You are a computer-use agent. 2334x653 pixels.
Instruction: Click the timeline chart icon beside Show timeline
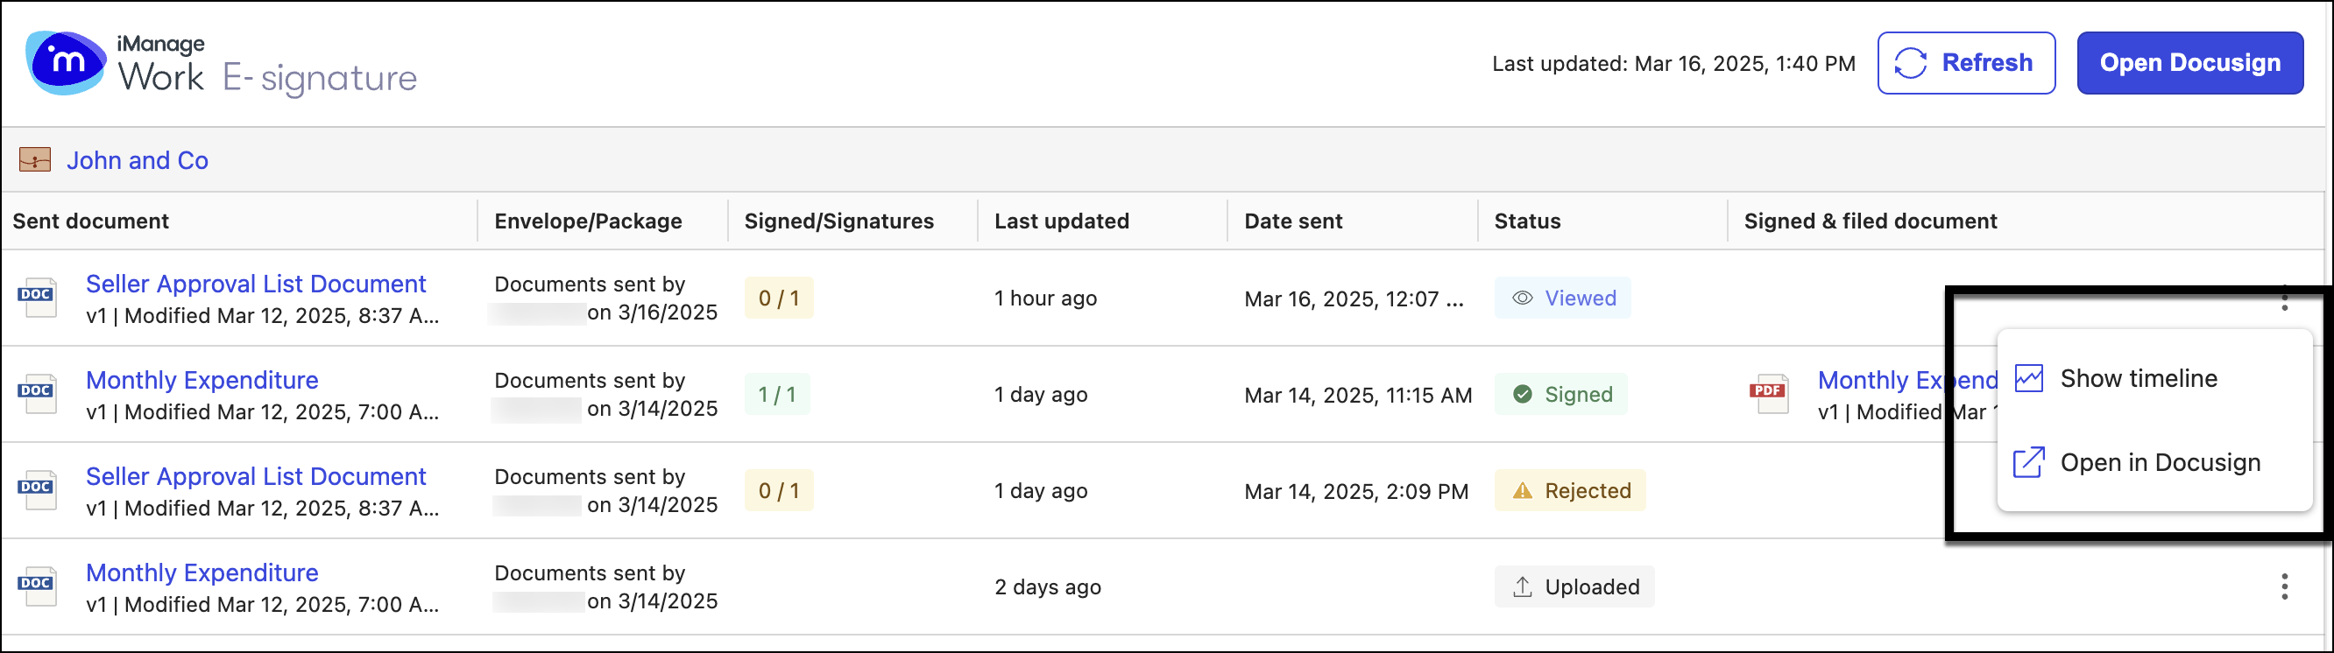click(2030, 377)
